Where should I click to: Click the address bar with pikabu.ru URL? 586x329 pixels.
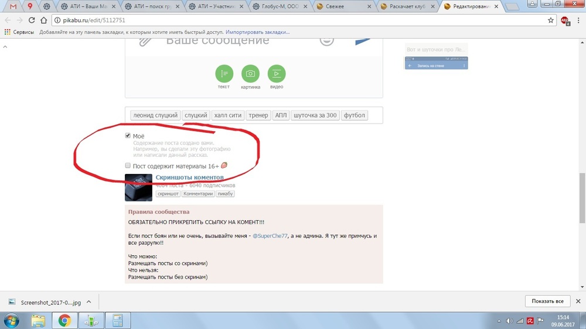point(293,20)
